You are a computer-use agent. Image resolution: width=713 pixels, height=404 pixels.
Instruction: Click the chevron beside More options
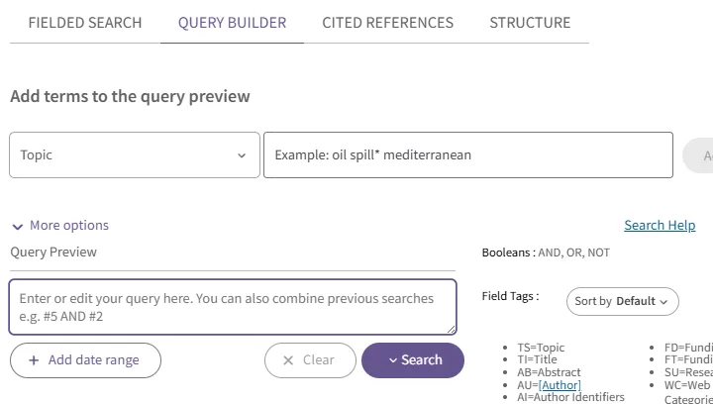(18, 226)
